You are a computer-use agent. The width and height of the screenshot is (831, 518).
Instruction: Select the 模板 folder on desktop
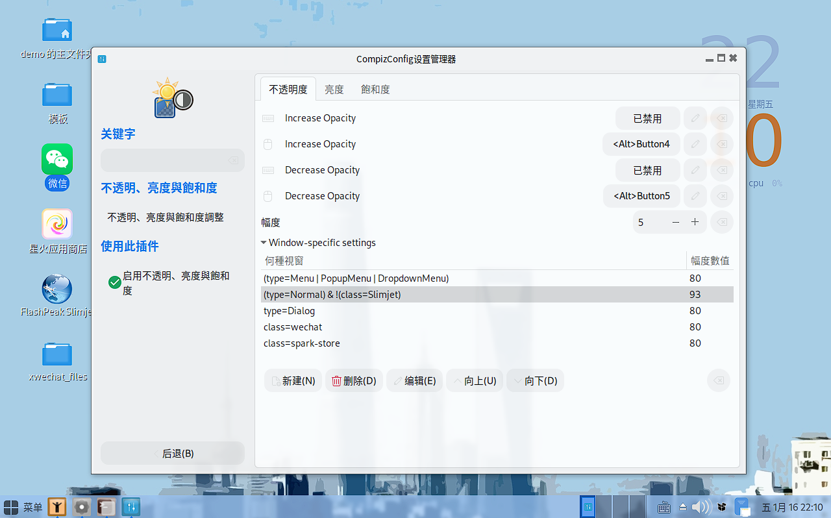click(x=57, y=103)
